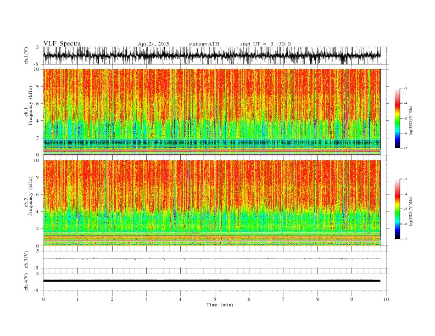
Task: Click time axis tick label "4"
Action: click(x=181, y=299)
